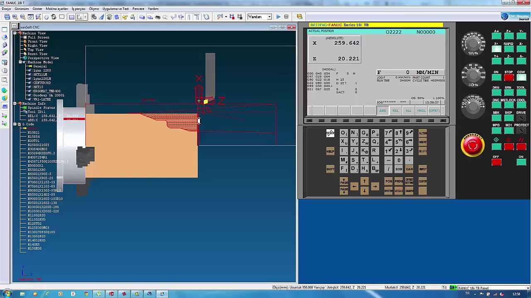Click the PAGE down key
Image resolution: width=531 pixels, height=298 pixels.
pyautogui.click(x=344, y=190)
